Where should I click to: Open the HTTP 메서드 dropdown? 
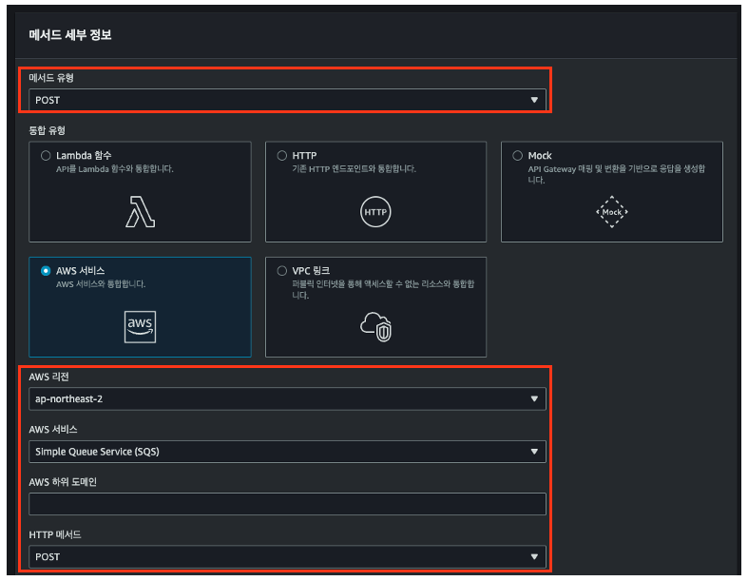click(287, 556)
